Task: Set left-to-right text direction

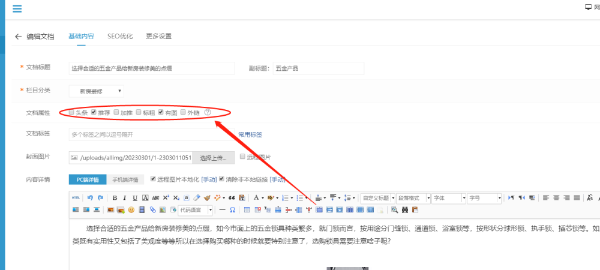Action: coord(511,198)
